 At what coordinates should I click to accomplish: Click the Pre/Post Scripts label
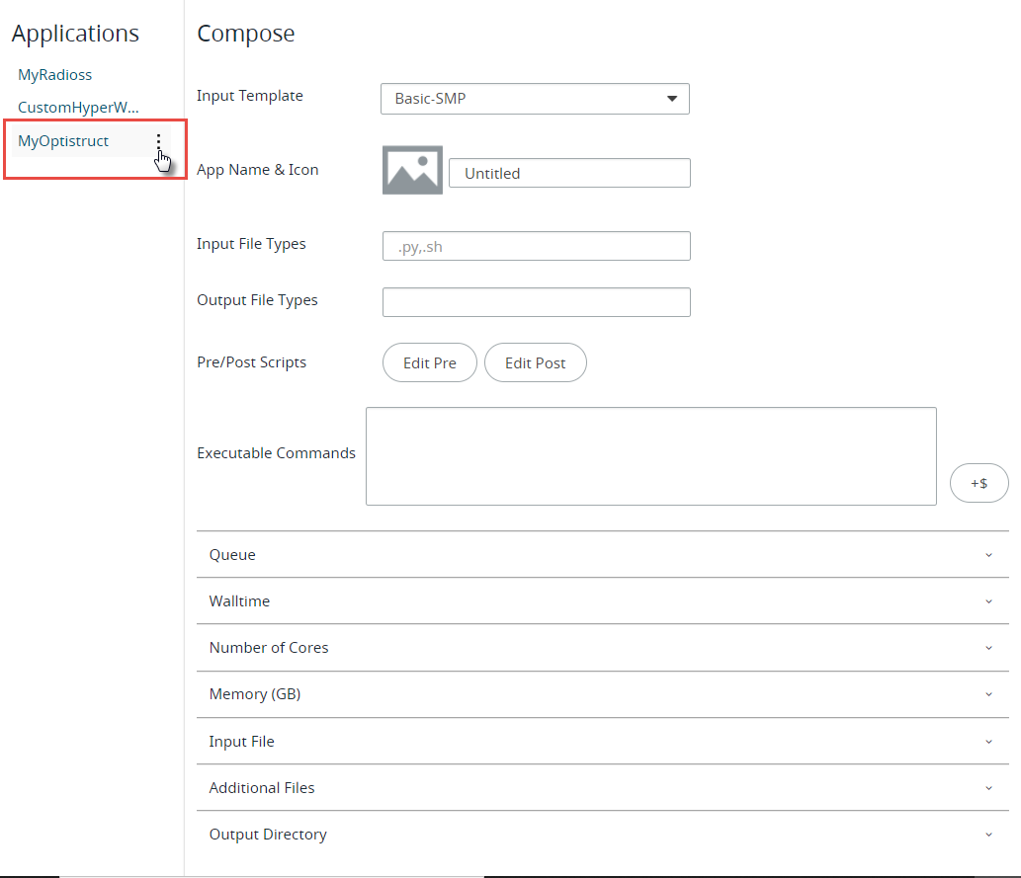[x=251, y=362]
